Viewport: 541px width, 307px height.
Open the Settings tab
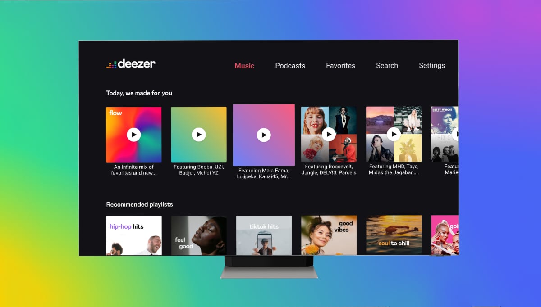[x=432, y=66]
